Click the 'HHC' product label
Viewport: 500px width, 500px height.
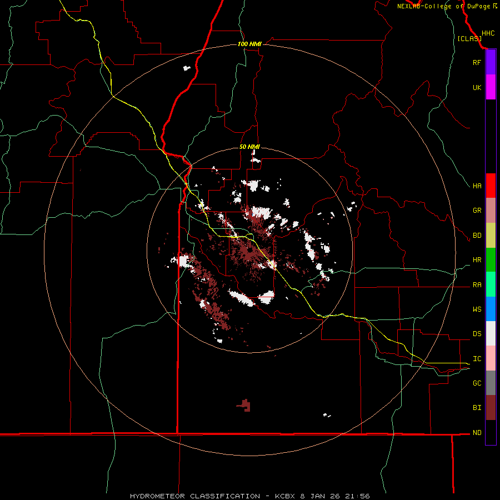(x=488, y=33)
